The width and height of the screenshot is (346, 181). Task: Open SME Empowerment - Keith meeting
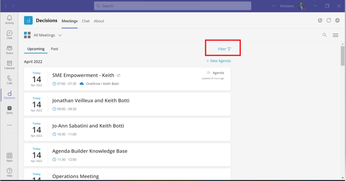83,75
